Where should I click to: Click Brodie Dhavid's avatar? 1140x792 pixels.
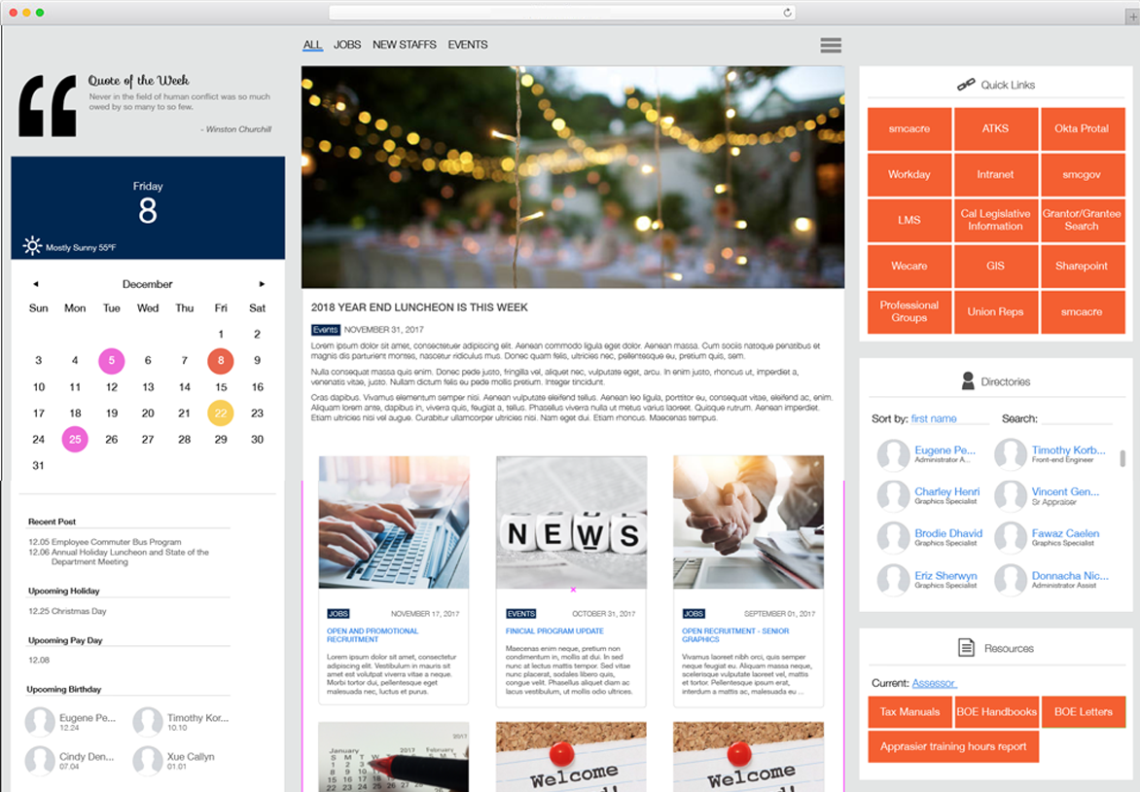[x=894, y=538]
